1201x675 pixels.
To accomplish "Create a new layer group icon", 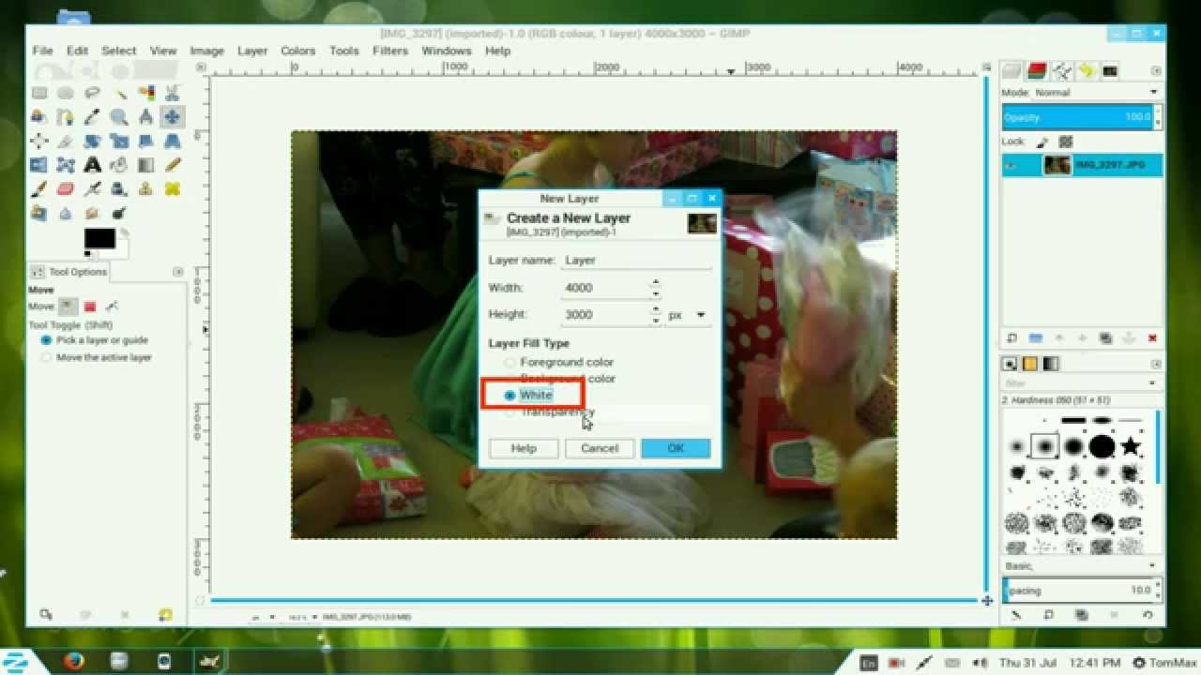I will tap(1035, 338).
